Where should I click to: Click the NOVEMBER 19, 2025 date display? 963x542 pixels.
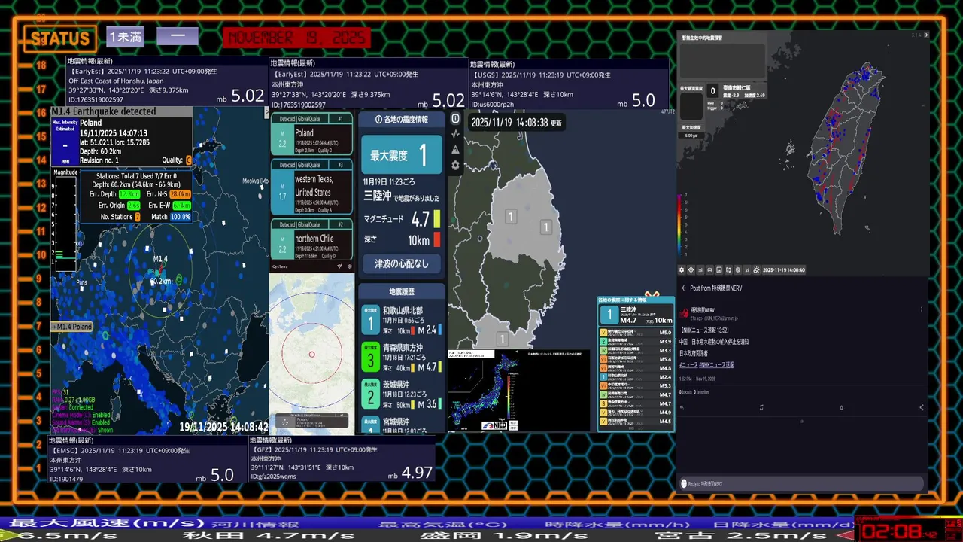[x=296, y=38]
